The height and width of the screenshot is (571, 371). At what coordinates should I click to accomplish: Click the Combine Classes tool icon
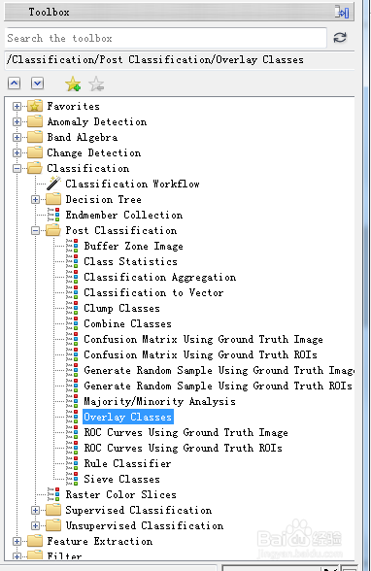[x=72, y=323]
